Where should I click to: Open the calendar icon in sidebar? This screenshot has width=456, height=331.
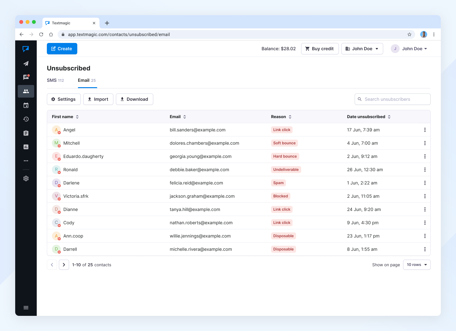[26, 105]
